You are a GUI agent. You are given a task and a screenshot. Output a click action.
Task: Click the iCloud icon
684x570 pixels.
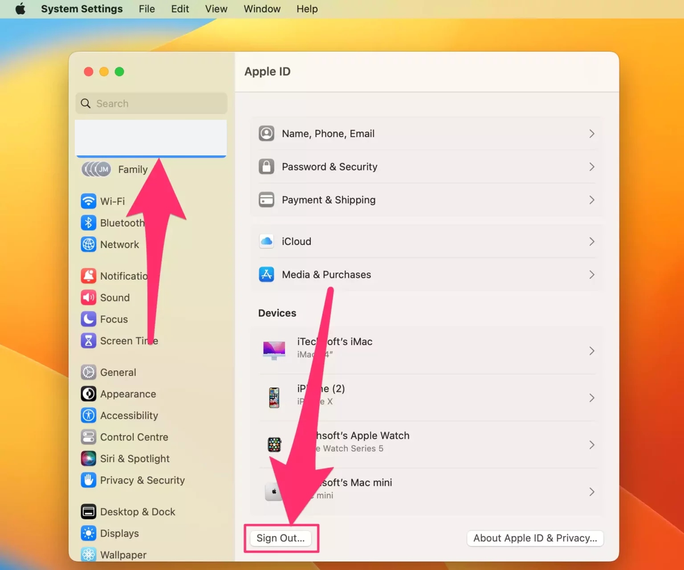pyautogui.click(x=266, y=241)
